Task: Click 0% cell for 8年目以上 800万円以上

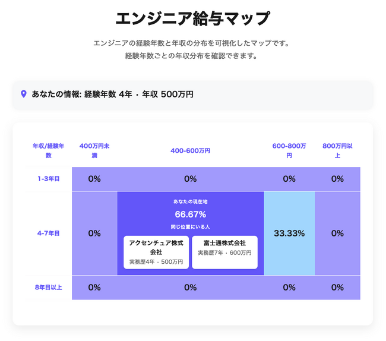Action: click(x=337, y=288)
